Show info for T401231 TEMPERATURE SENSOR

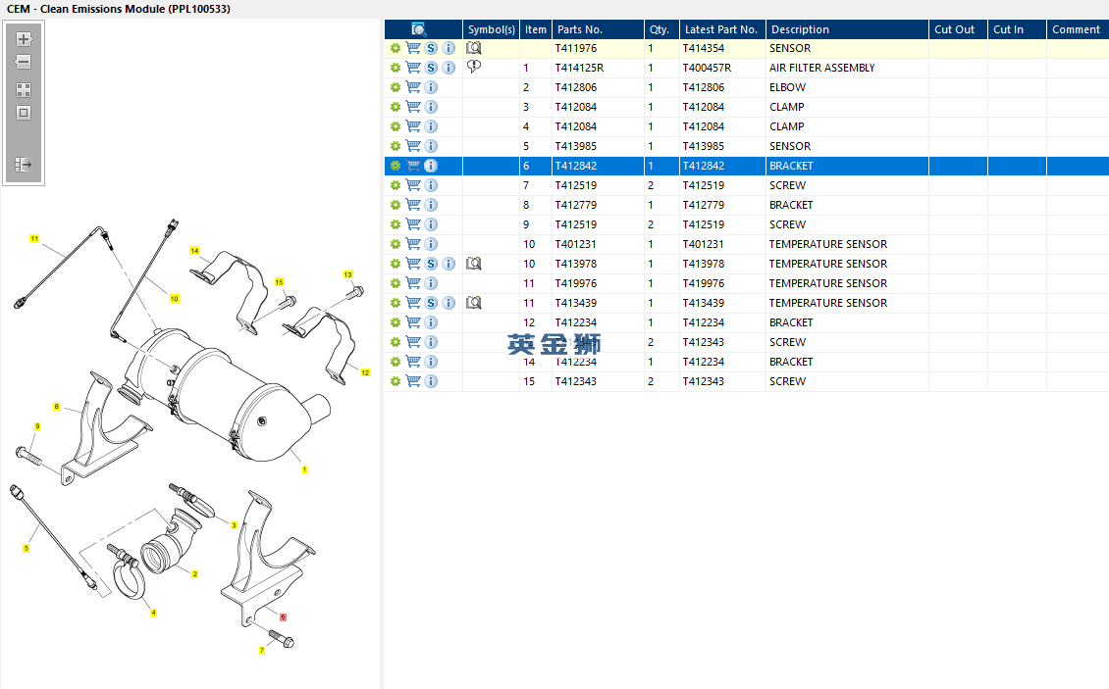pyautogui.click(x=431, y=244)
